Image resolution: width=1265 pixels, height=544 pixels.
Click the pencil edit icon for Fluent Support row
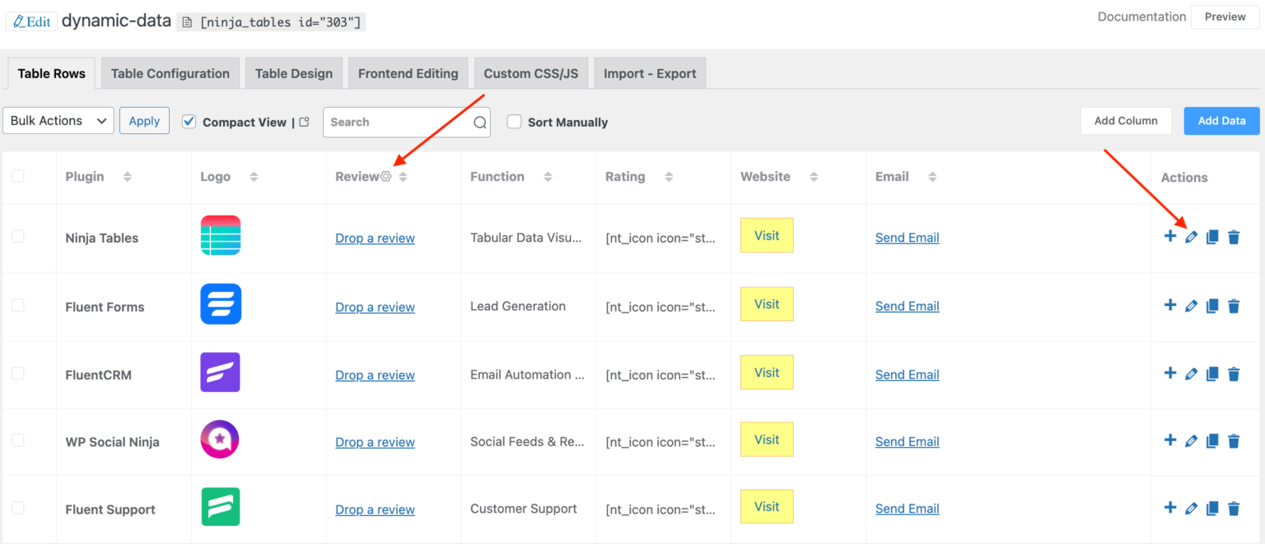click(1191, 509)
